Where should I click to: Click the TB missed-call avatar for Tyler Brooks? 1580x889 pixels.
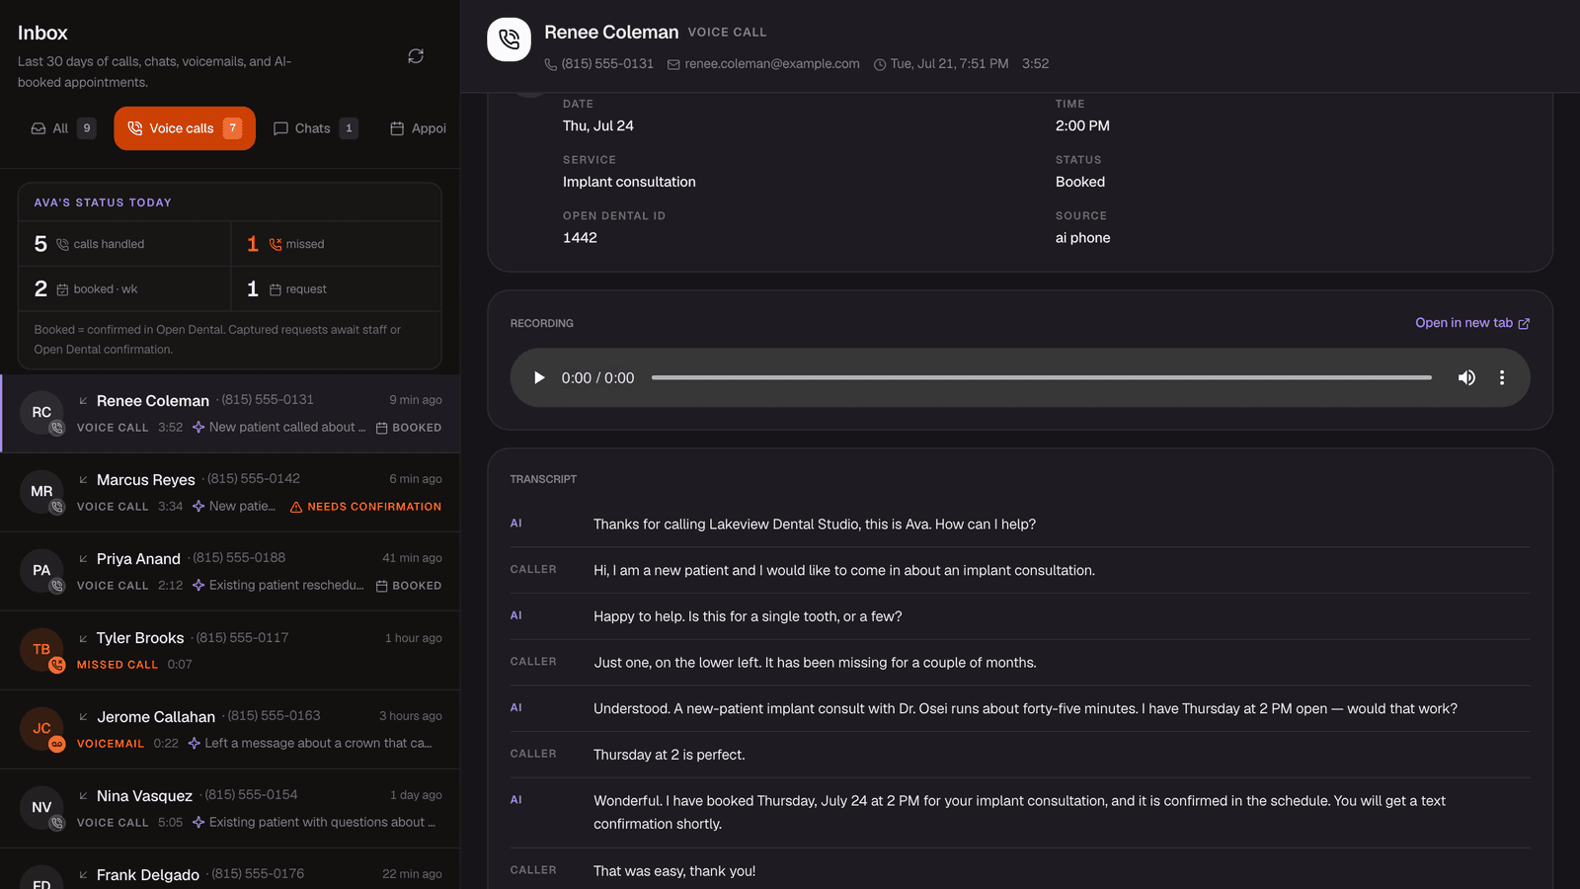[41, 650]
